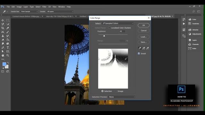
Task: Open the tool preset picker arrow
Action: (7, 11)
